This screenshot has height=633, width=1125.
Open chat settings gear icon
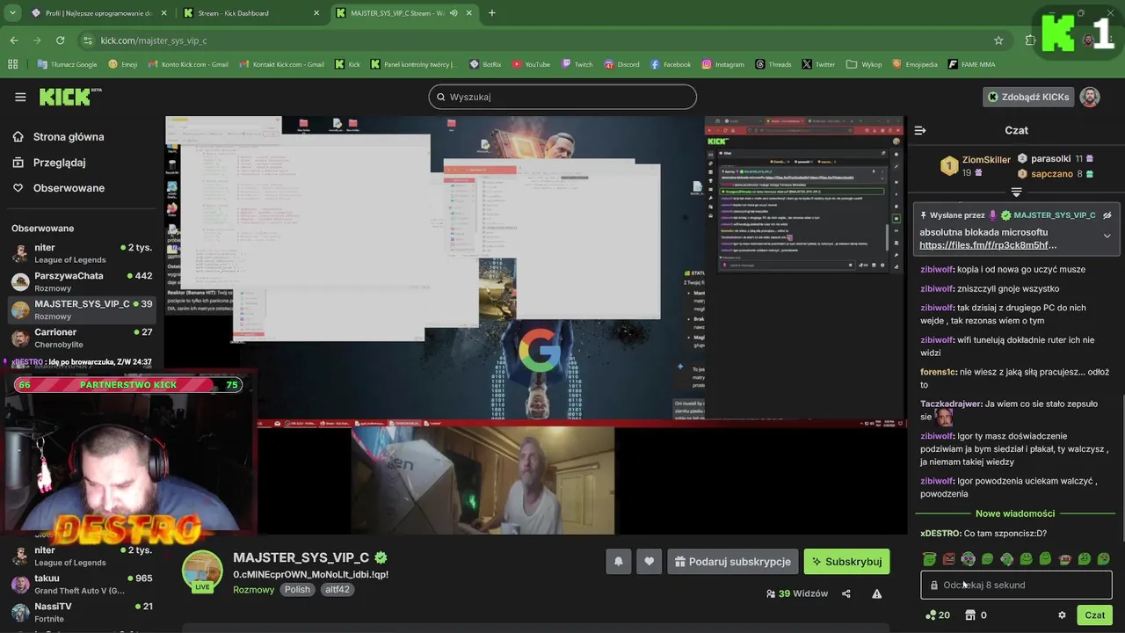[1062, 615]
